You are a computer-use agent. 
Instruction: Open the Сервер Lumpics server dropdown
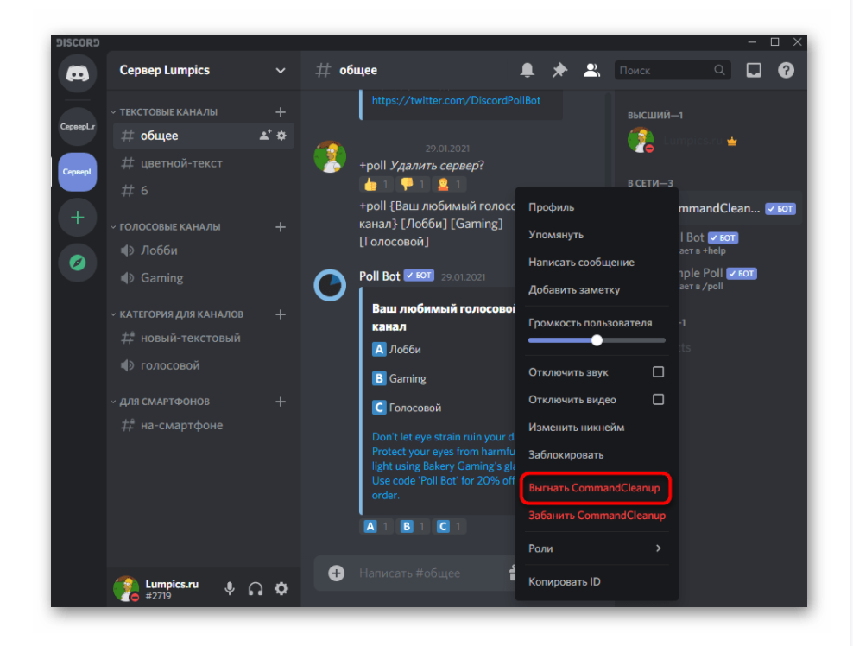[x=280, y=71]
